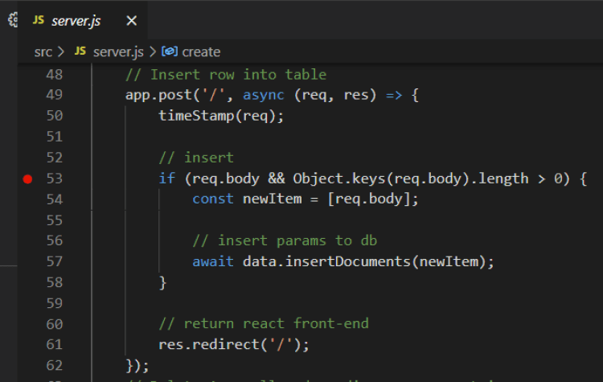Image resolution: width=603 pixels, height=382 pixels.
Task: Click the timeStamp(req) call on line 50
Action: coord(221,116)
